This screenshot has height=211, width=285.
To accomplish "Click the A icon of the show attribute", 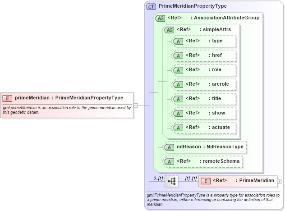I will point(178,114).
